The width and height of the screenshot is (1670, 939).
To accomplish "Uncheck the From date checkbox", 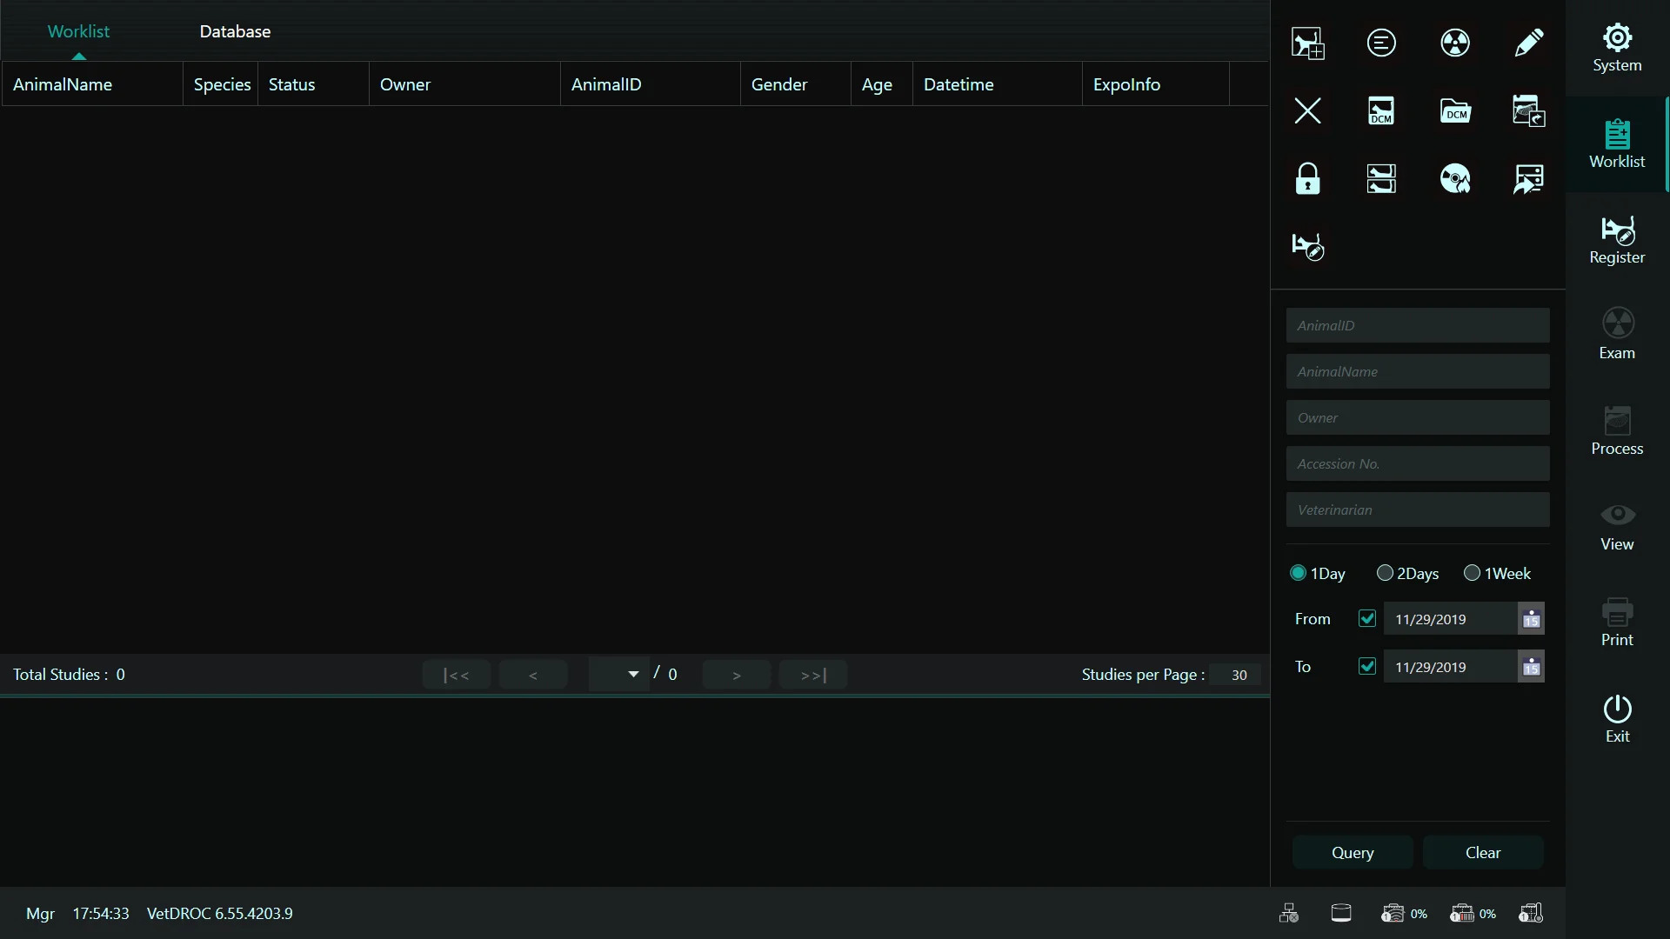I will coord(1366,618).
